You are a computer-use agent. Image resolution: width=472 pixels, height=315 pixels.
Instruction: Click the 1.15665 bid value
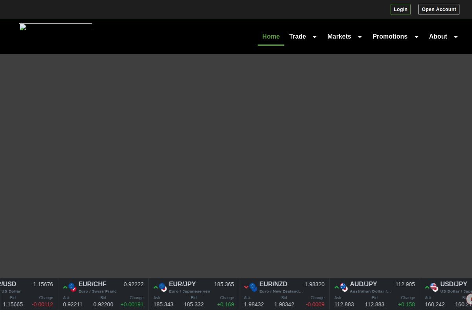(x=13, y=304)
